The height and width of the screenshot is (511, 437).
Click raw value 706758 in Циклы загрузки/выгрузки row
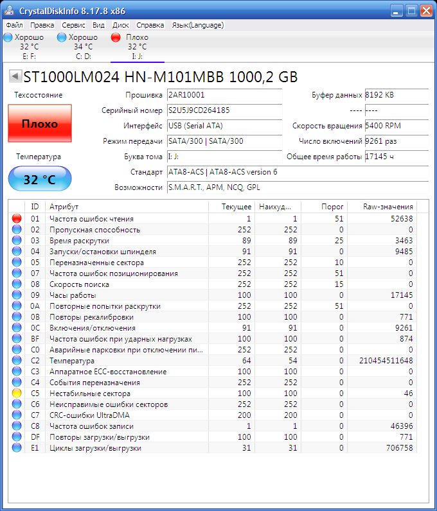tap(400, 448)
